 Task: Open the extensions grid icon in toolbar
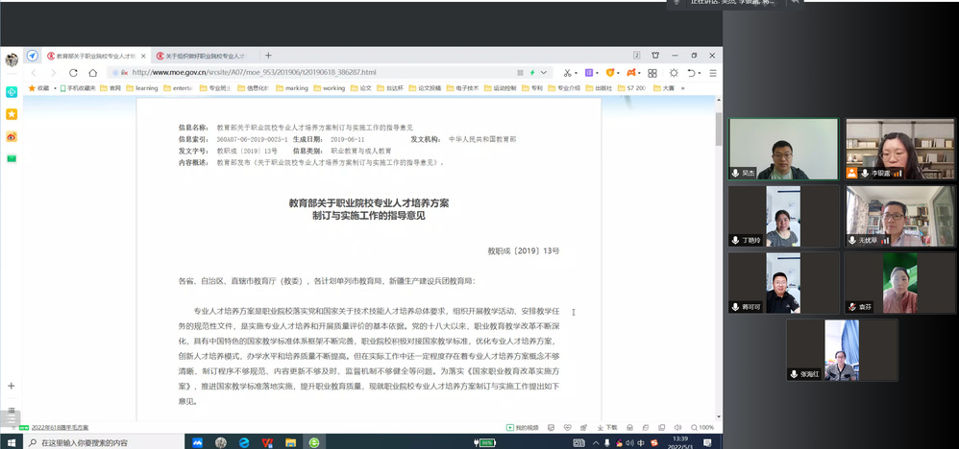pos(652,72)
